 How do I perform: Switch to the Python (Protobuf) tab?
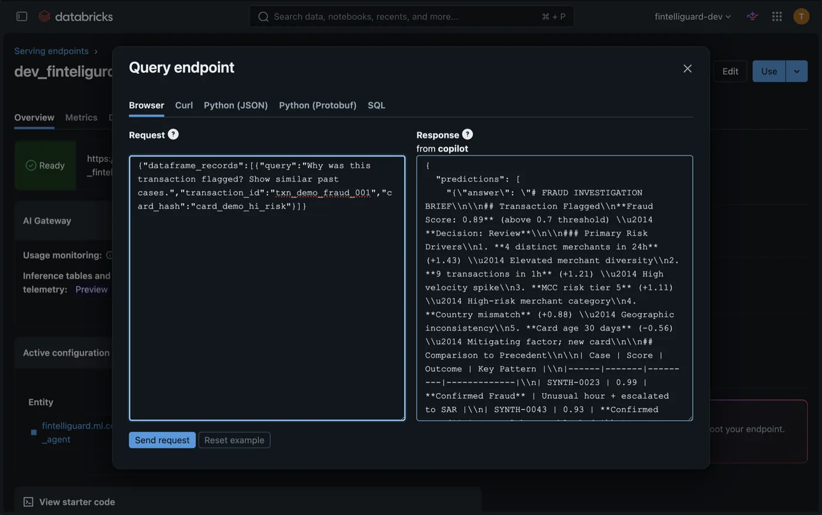tap(318, 106)
